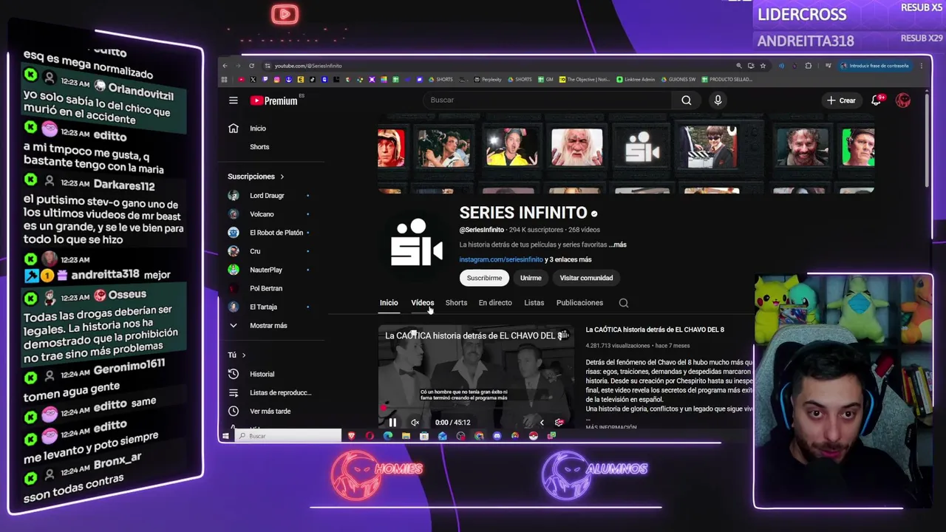Open the PRODUCTO SELLAD... bookmark

(x=727, y=79)
